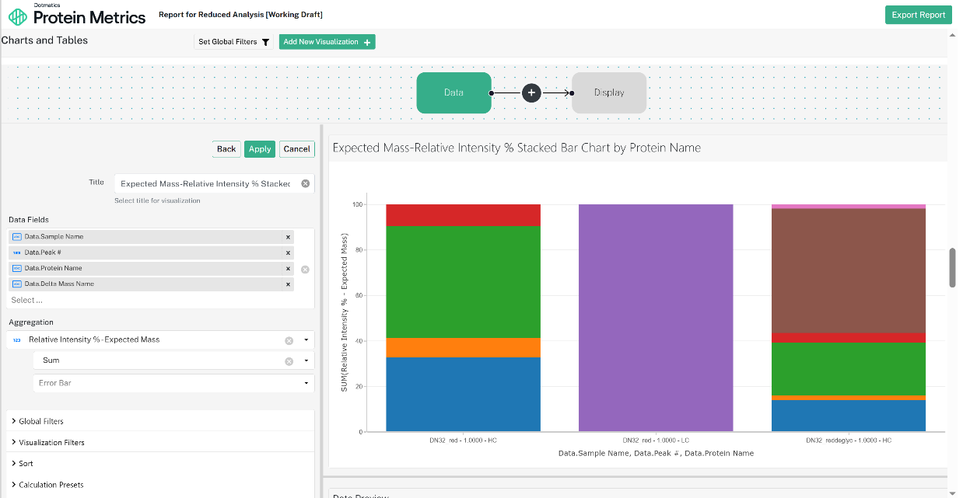Open the Sum function dropdown

click(x=306, y=360)
